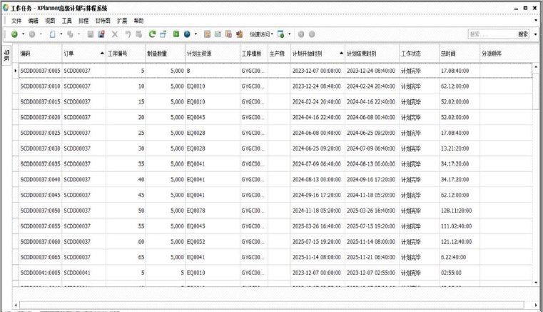The width and height of the screenshot is (543, 312).
Task: Click the undo arrow icon
Action: pyautogui.click(x=128, y=34)
